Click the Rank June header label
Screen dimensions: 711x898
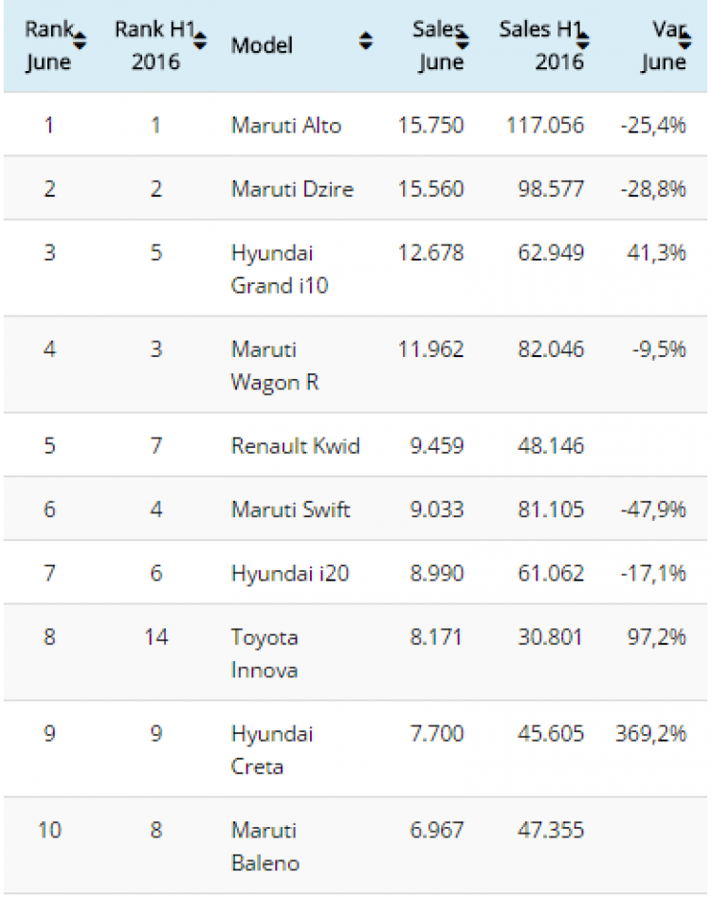pyautogui.click(x=48, y=45)
